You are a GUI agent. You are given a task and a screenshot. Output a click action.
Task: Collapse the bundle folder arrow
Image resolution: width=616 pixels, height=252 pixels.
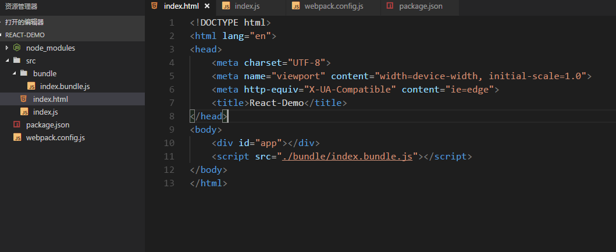pos(14,73)
